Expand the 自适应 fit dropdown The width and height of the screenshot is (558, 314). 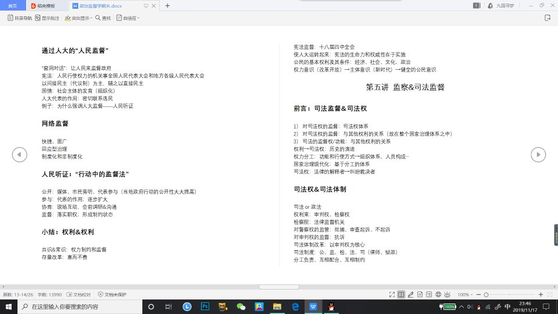click(128, 18)
